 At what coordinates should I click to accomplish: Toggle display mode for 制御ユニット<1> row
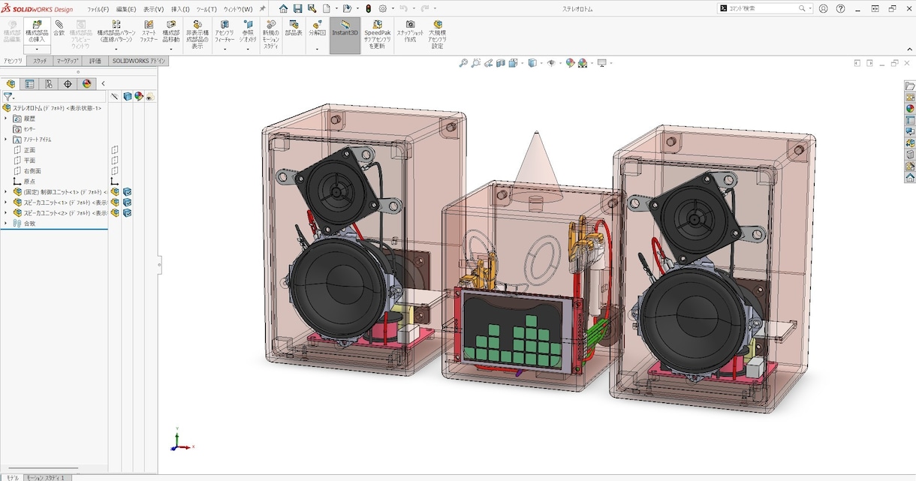point(127,192)
